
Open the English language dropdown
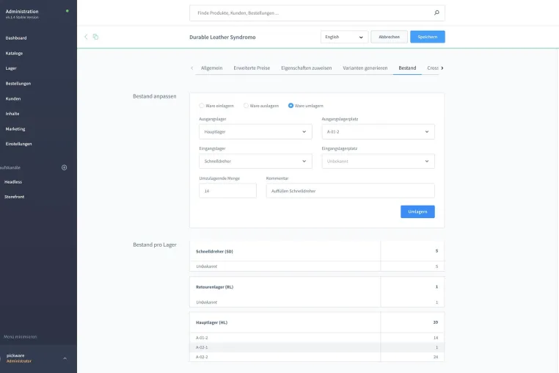(x=344, y=37)
